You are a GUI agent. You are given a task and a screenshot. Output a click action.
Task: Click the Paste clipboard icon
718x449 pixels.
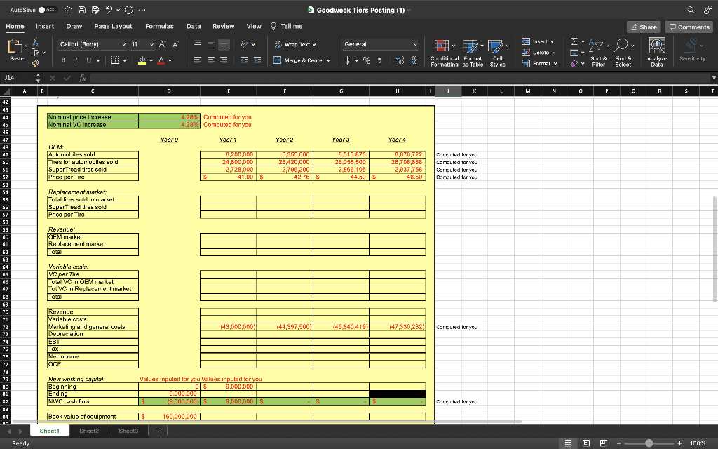15,46
